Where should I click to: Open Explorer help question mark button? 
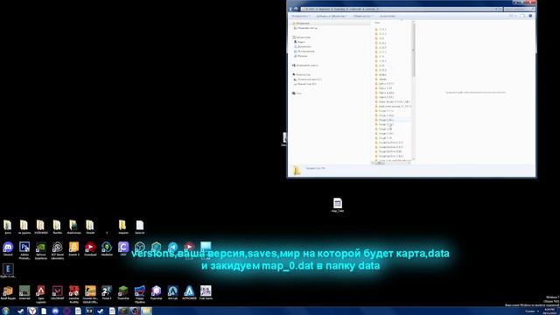point(530,16)
